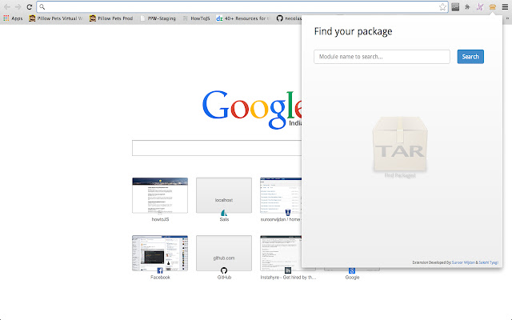Click the browser back arrow
Viewport: 512px width, 320px height.
[7, 7]
